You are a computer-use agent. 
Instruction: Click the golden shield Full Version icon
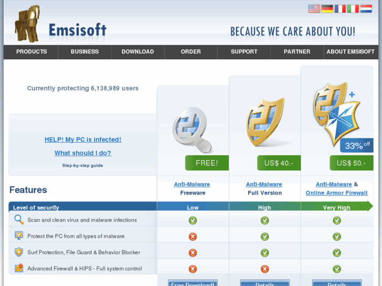pyautogui.click(x=265, y=122)
